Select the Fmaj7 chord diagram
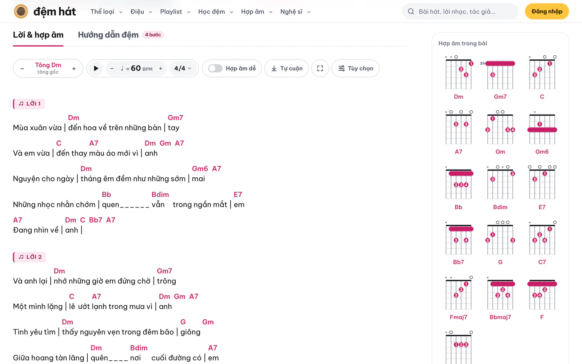The width and height of the screenshot is (582, 364). [458, 298]
